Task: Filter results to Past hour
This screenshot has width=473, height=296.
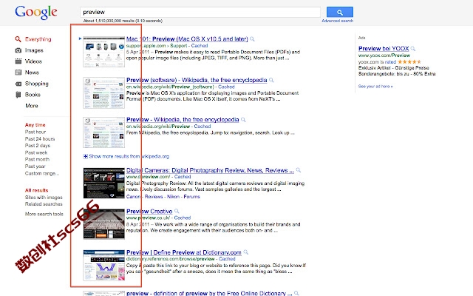Action: (x=35, y=132)
